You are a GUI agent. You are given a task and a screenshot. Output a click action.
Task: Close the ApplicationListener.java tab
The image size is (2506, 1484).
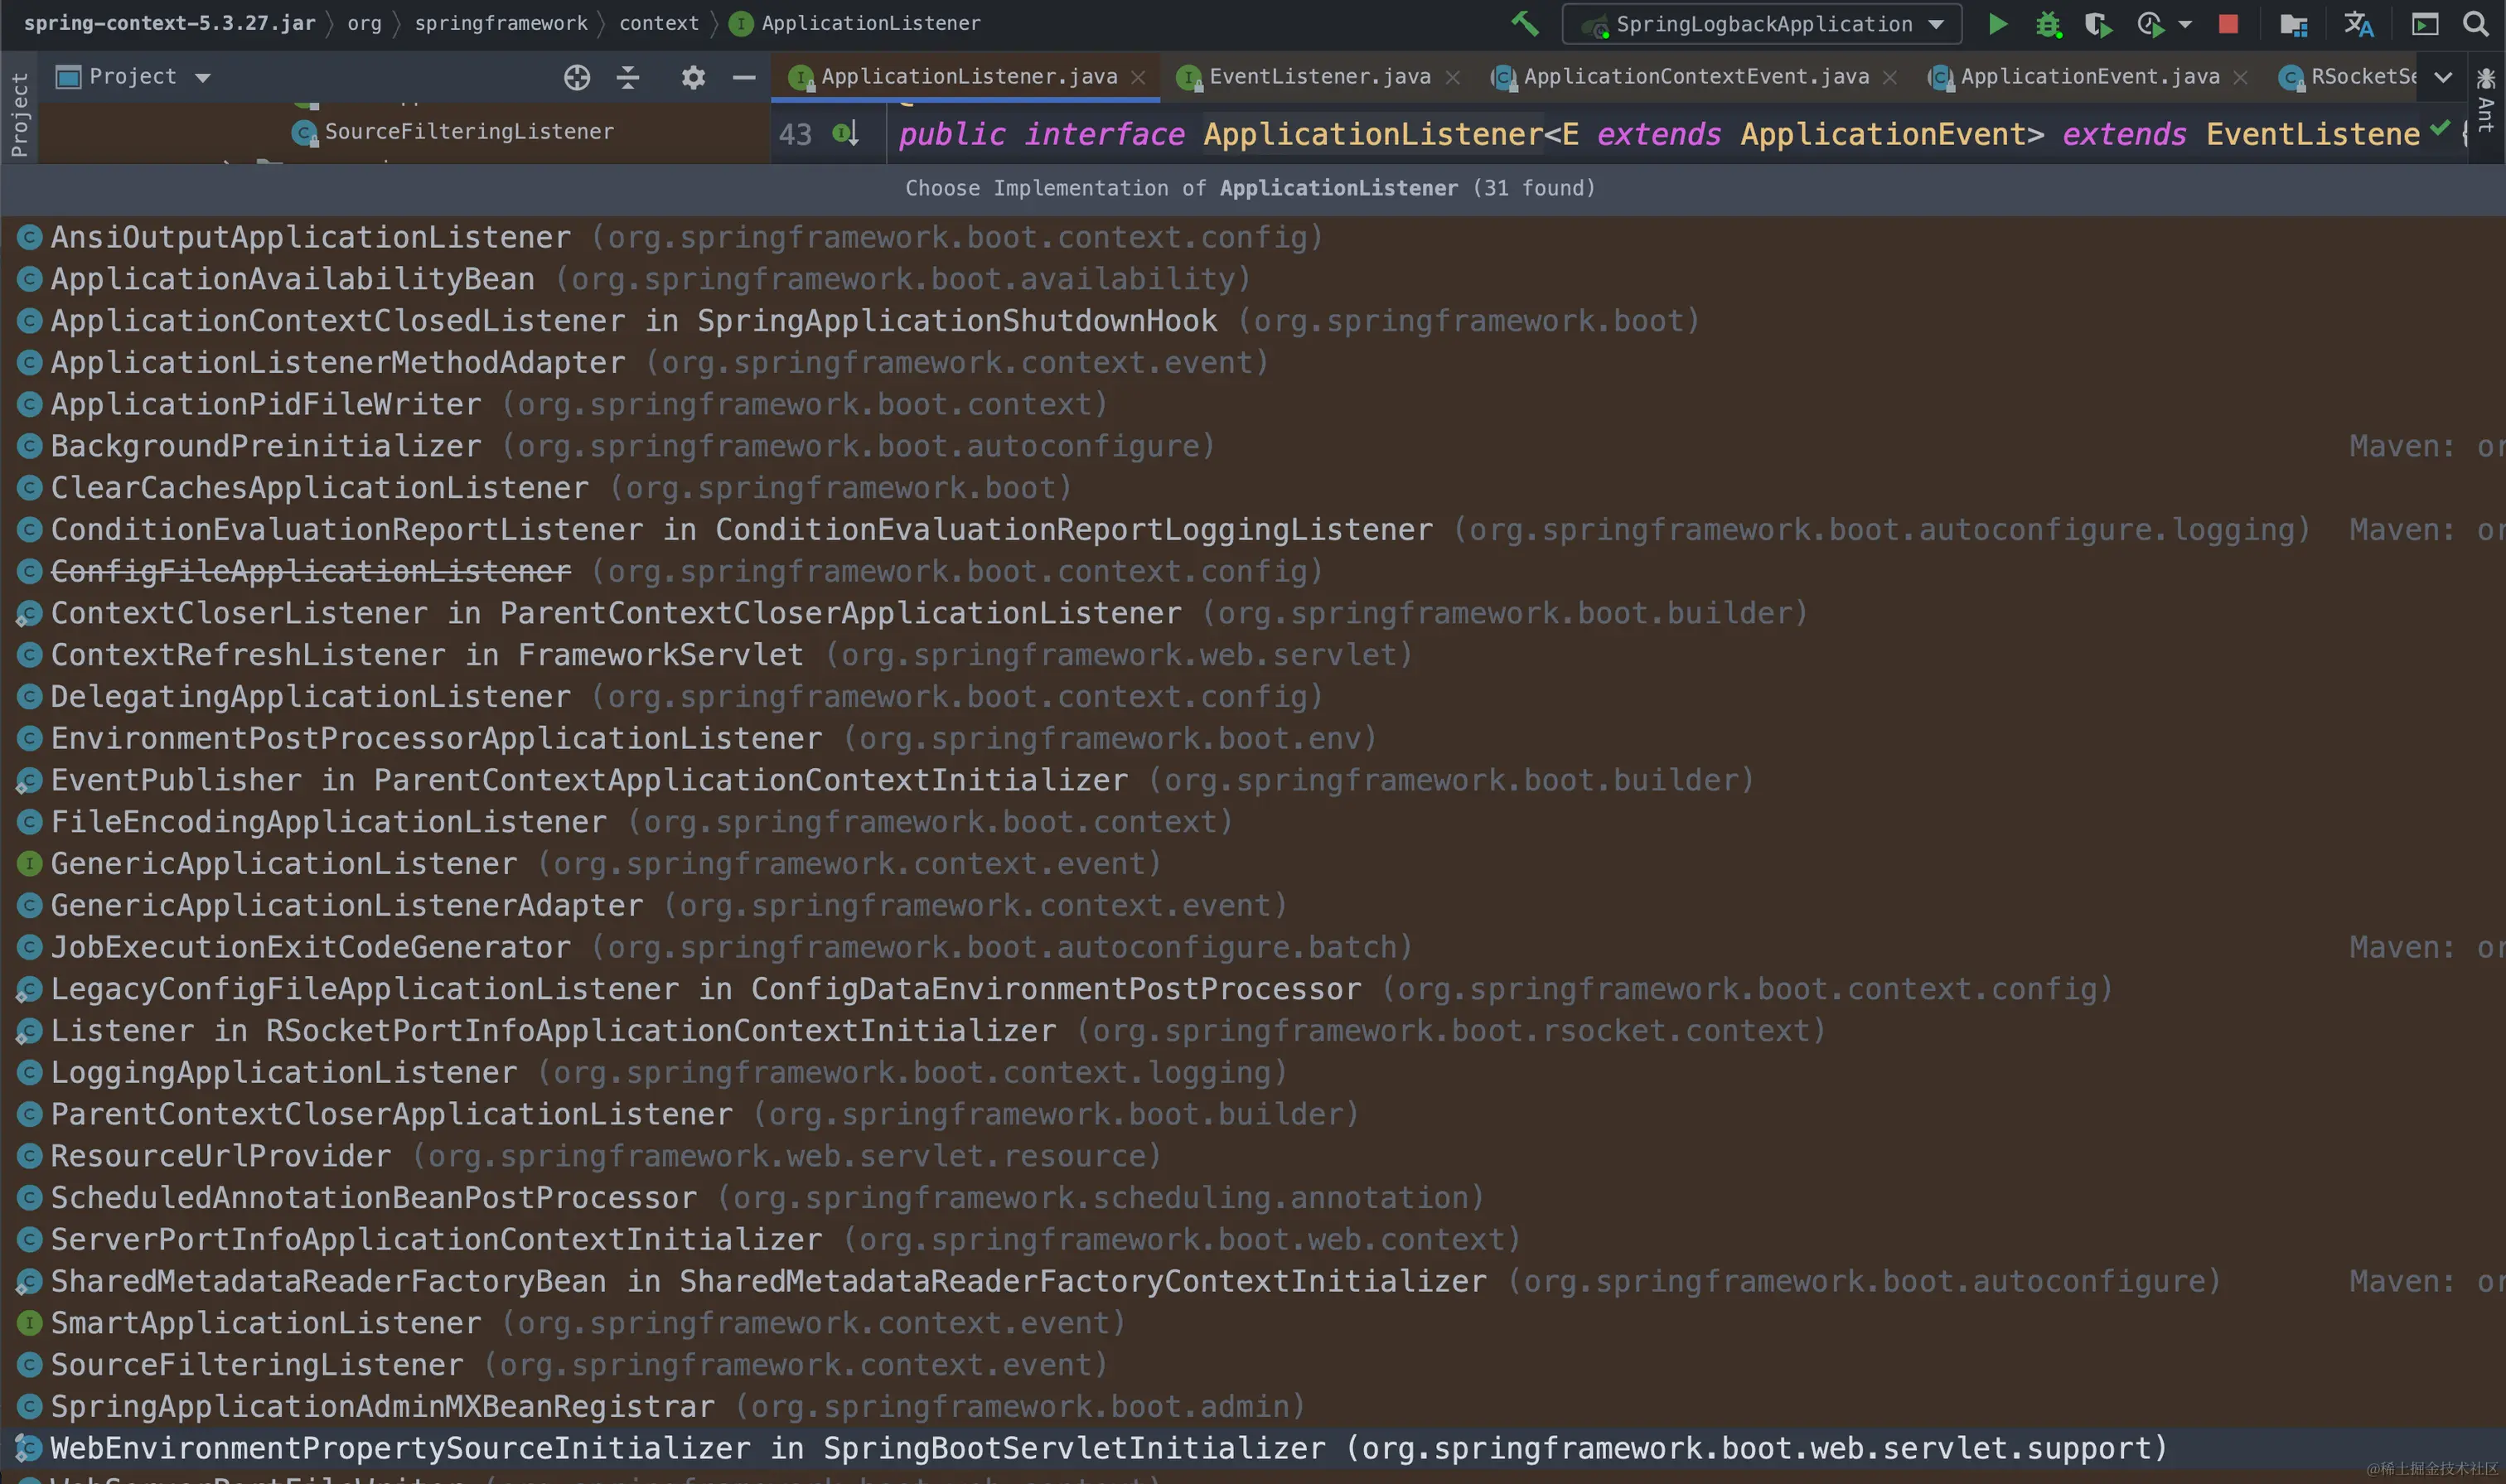pos(1138,77)
